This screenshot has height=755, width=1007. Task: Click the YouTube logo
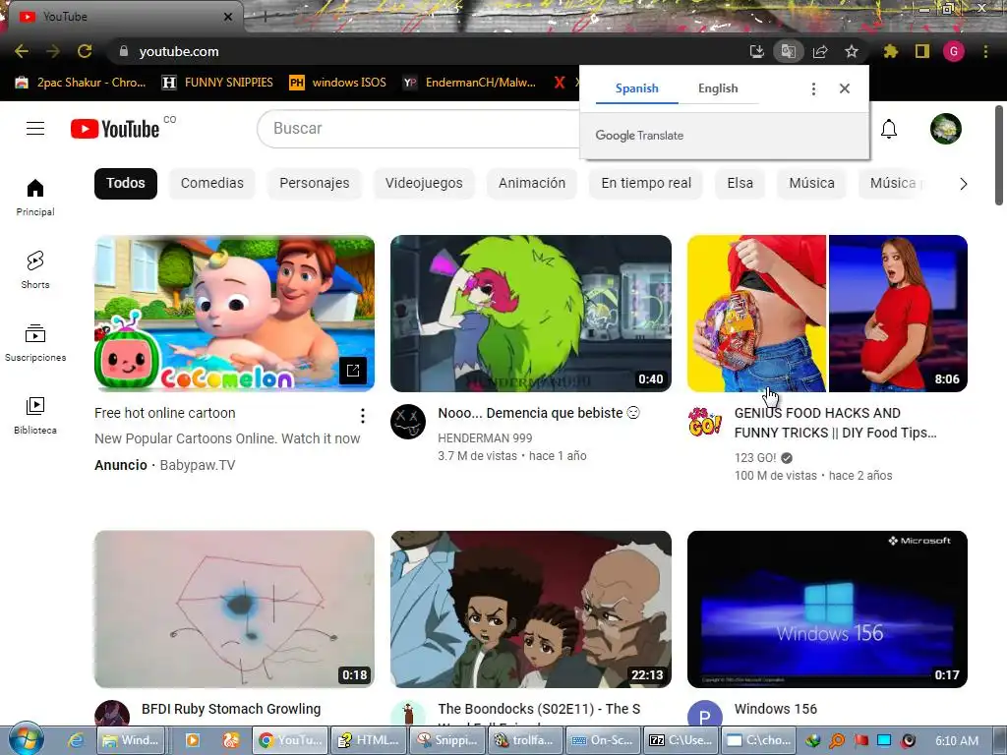coord(115,129)
